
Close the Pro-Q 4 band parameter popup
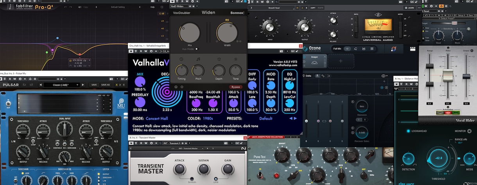point(90,60)
